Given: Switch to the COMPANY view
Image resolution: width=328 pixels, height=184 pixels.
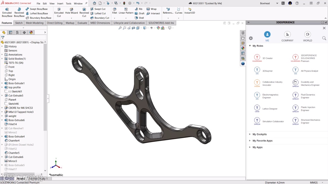Looking at the screenshot, I should 287,36.
